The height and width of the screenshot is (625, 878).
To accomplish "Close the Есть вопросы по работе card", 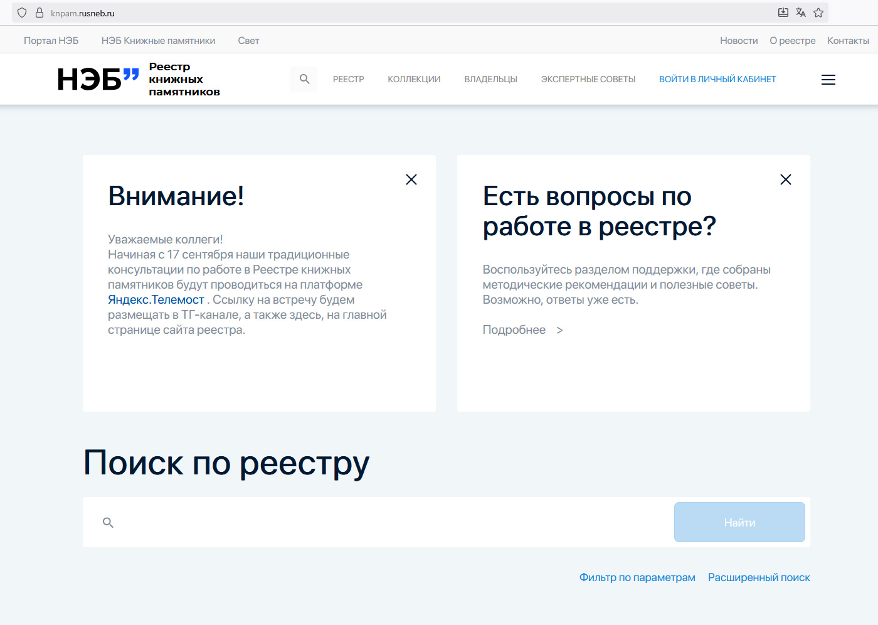I will [x=785, y=179].
